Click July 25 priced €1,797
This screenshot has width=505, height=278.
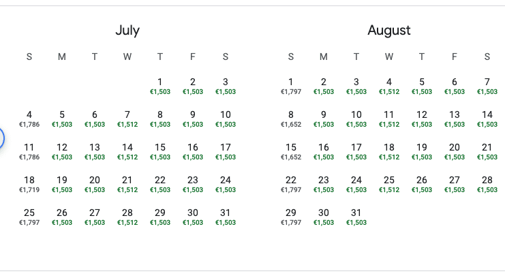pos(29,217)
